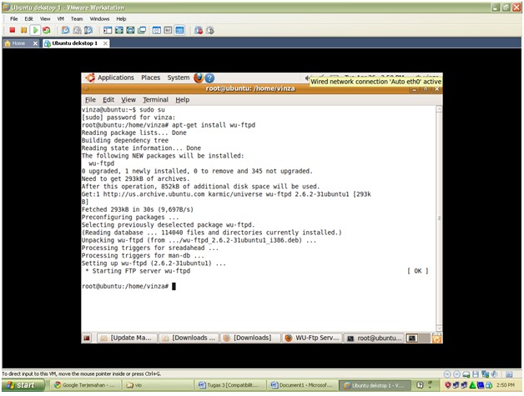This screenshot has height=396, width=524.
Task: Click the Reset VM toolbar icon
Action: (47, 30)
